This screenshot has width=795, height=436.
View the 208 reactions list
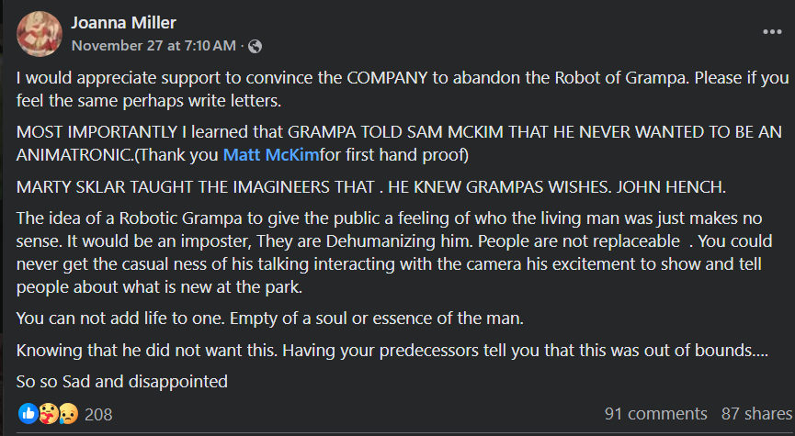click(98, 414)
